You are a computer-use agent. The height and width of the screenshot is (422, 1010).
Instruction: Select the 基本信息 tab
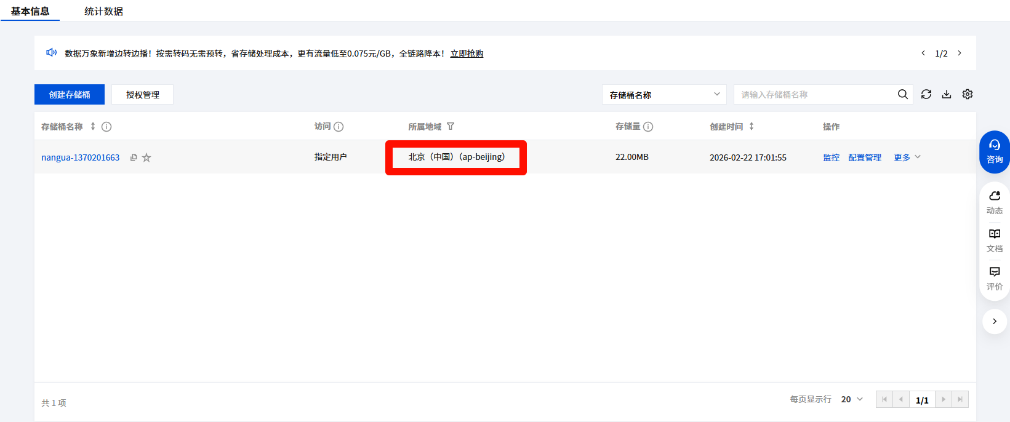pyautogui.click(x=30, y=11)
